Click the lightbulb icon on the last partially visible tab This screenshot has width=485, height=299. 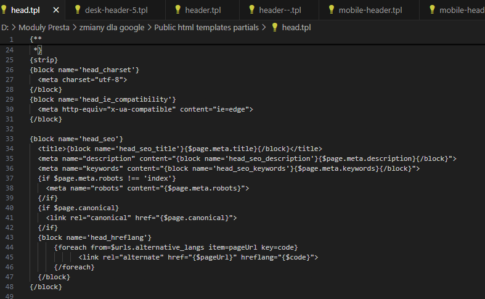click(x=433, y=10)
